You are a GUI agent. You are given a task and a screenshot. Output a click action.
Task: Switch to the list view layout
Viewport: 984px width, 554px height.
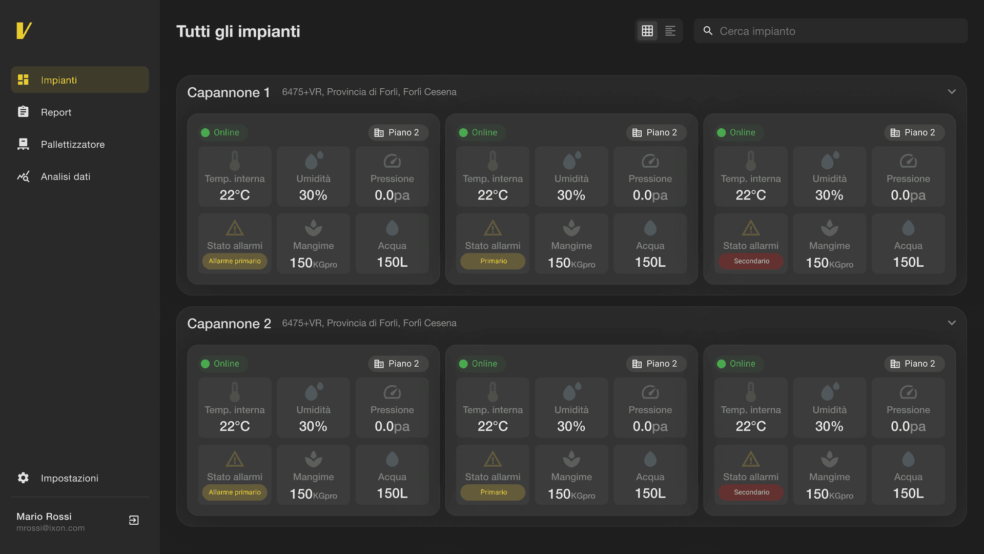point(670,31)
